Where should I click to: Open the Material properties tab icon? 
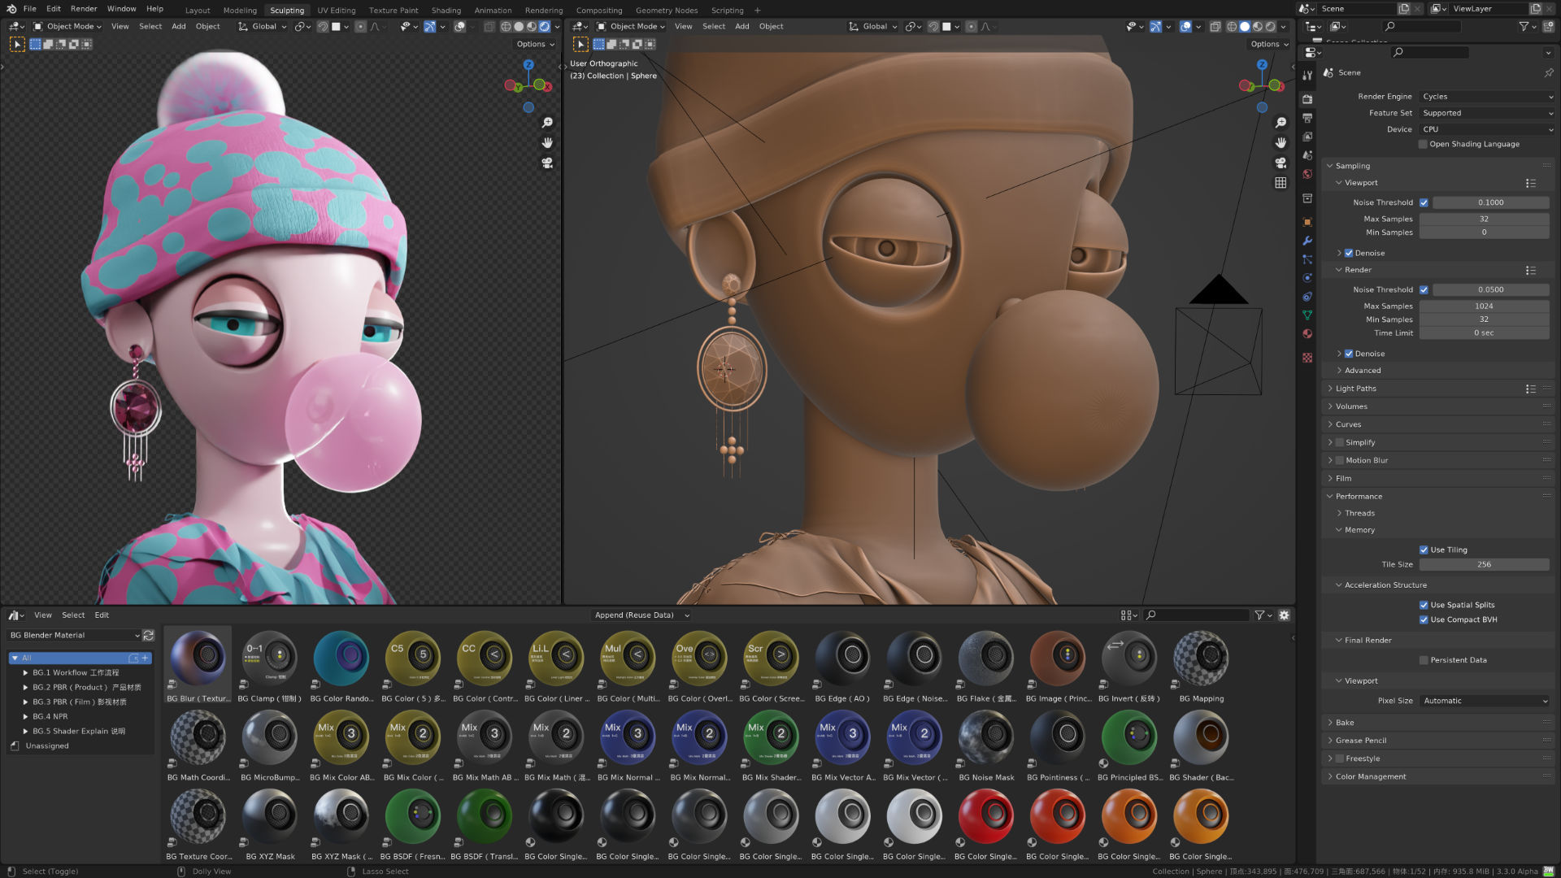[x=1307, y=334]
